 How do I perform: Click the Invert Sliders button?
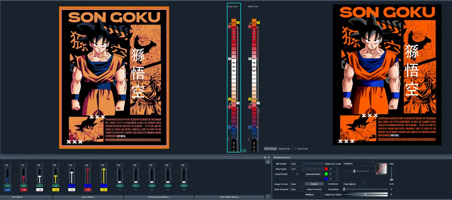pyautogui.click(x=87, y=197)
